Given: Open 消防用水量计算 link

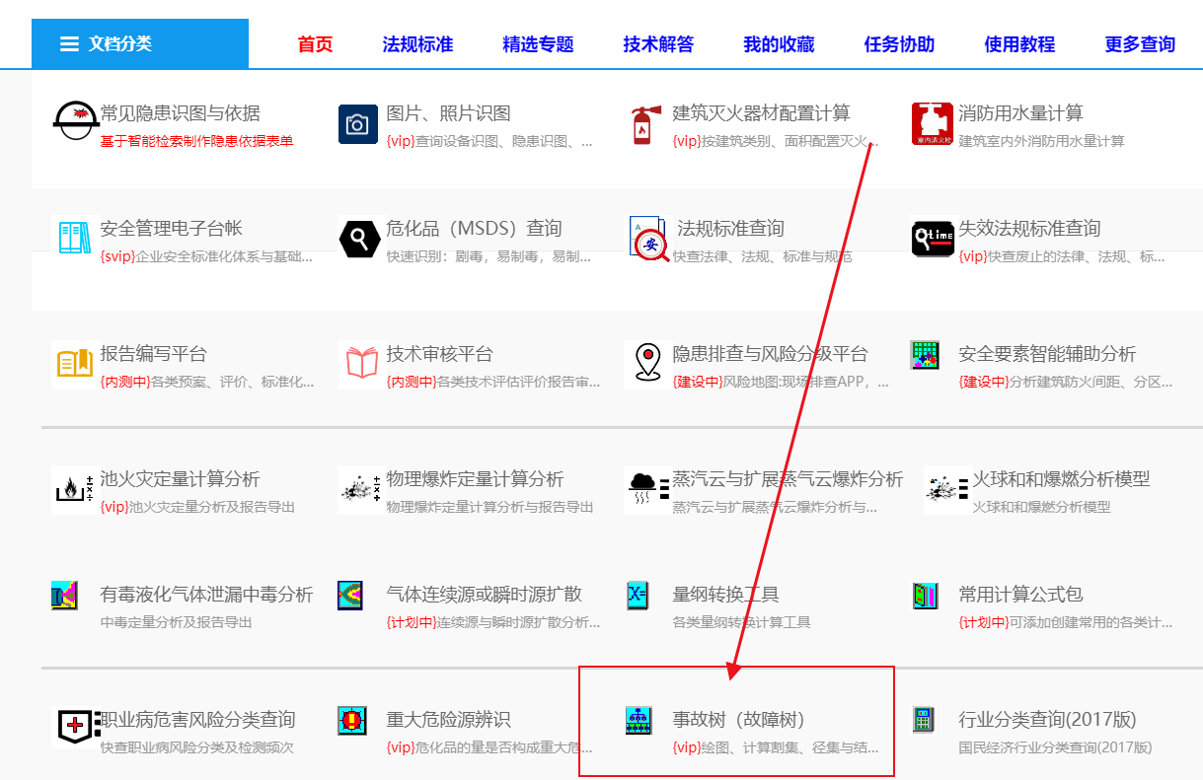Looking at the screenshot, I should pyautogui.click(x=1020, y=113).
